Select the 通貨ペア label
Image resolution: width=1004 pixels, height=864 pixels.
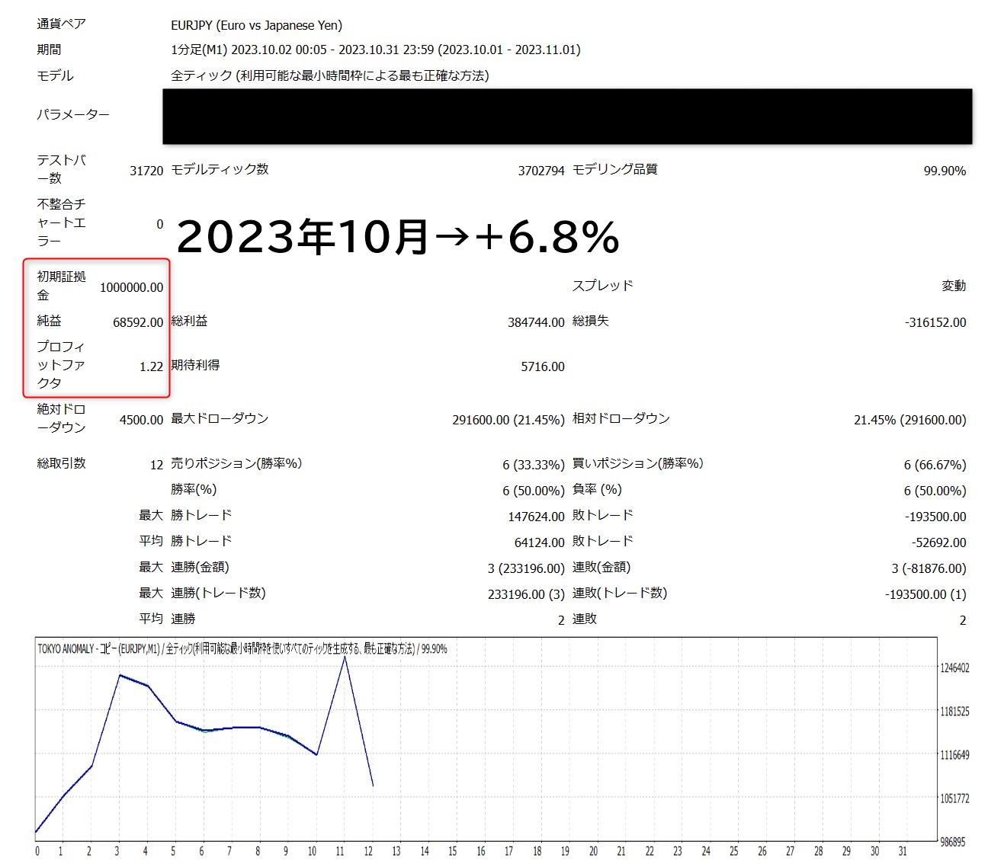tap(61, 24)
